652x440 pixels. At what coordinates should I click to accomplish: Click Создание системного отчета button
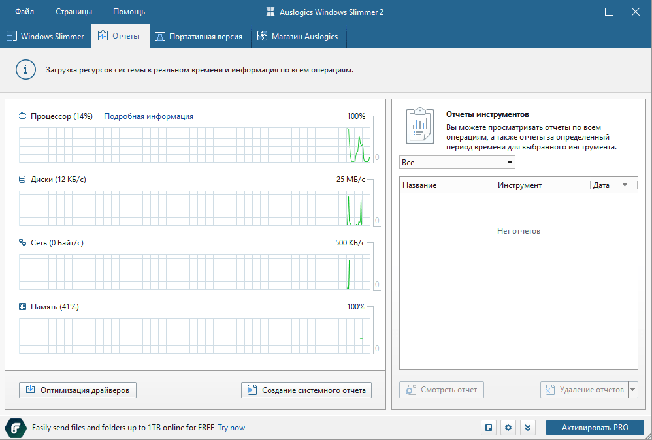pyautogui.click(x=306, y=390)
